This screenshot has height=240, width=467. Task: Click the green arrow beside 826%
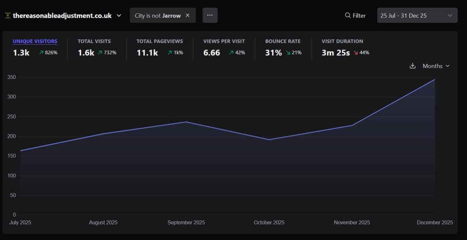click(x=41, y=53)
